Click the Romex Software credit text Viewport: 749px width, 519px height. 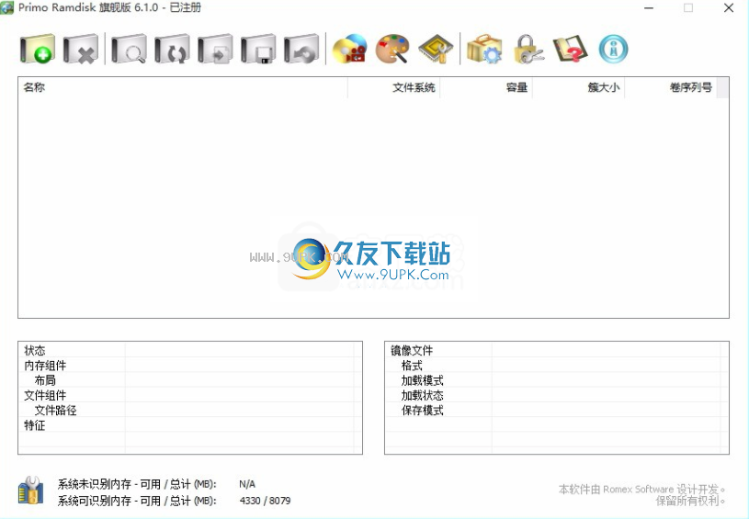[x=642, y=489]
